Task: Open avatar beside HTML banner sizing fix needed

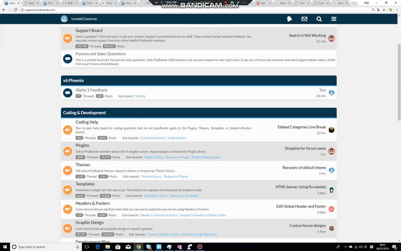Action: click(x=332, y=190)
